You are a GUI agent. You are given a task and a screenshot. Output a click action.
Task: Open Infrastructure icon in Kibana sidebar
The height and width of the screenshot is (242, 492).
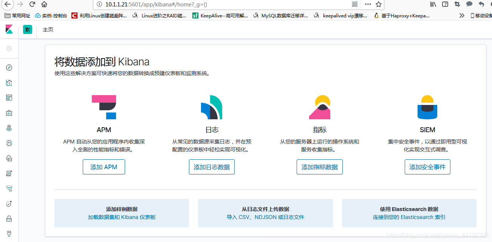[9, 158]
